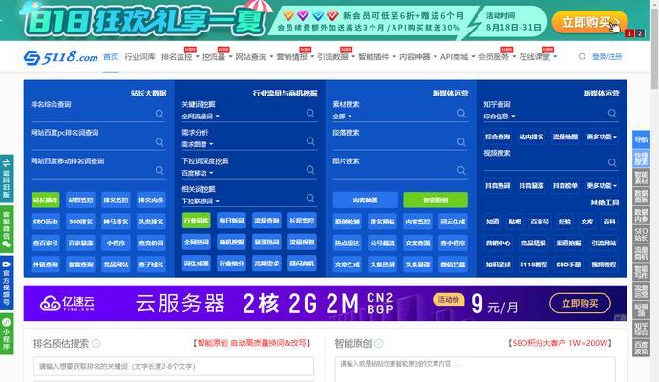The height and width of the screenshot is (382, 659).
Task: Expand the 排名监控 navigation menu
Action: tap(180, 56)
